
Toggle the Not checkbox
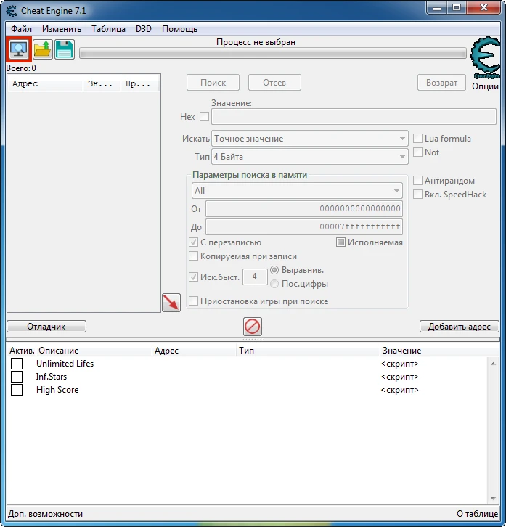[x=417, y=152]
